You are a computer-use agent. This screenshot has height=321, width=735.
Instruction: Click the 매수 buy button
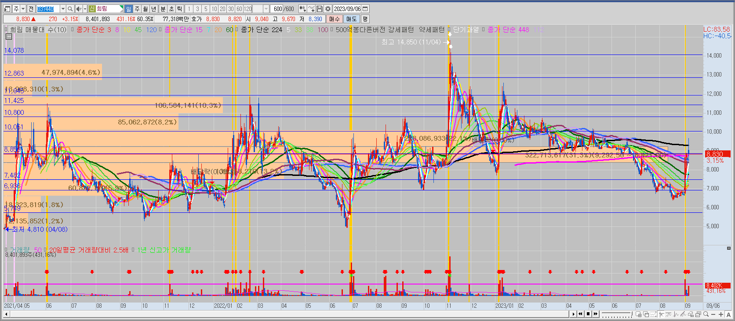coord(335,19)
